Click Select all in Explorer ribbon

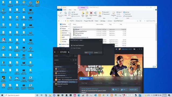[126, 12]
